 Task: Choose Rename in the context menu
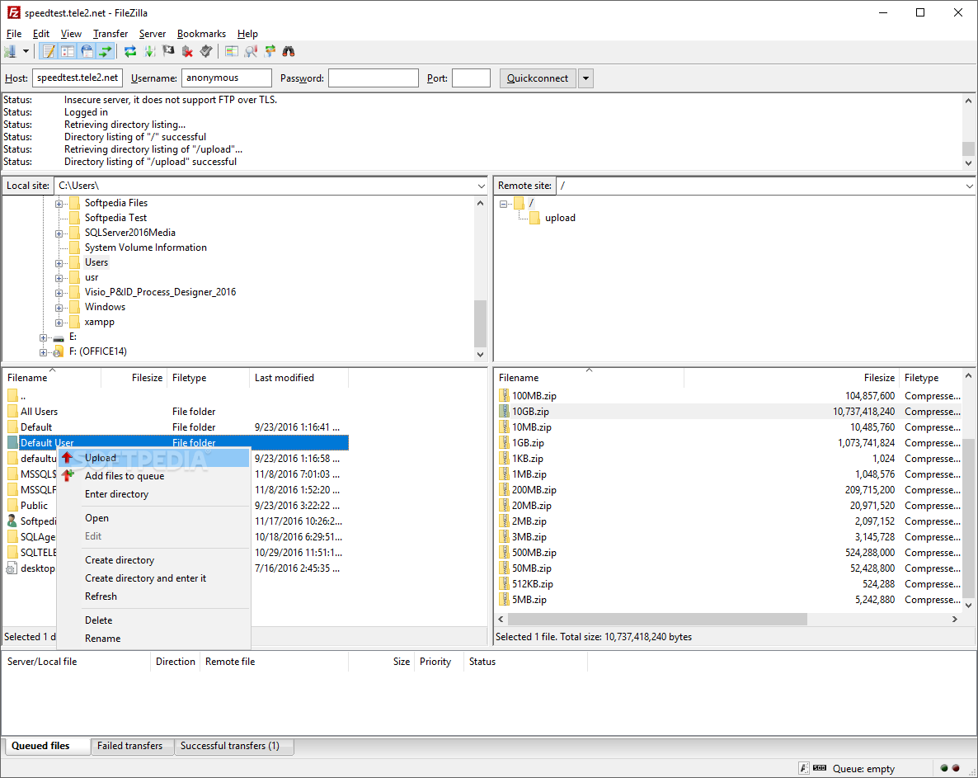pyautogui.click(x=154, y=639)
